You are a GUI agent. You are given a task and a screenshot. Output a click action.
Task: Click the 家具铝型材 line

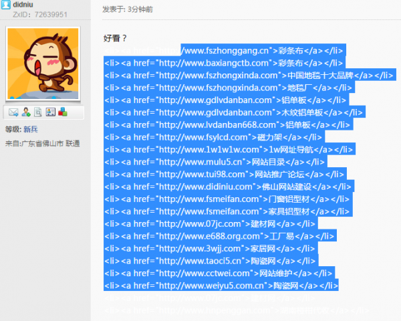tap(227, 211)
